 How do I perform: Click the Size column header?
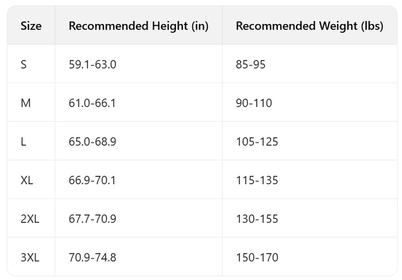(x=31, y=26)
